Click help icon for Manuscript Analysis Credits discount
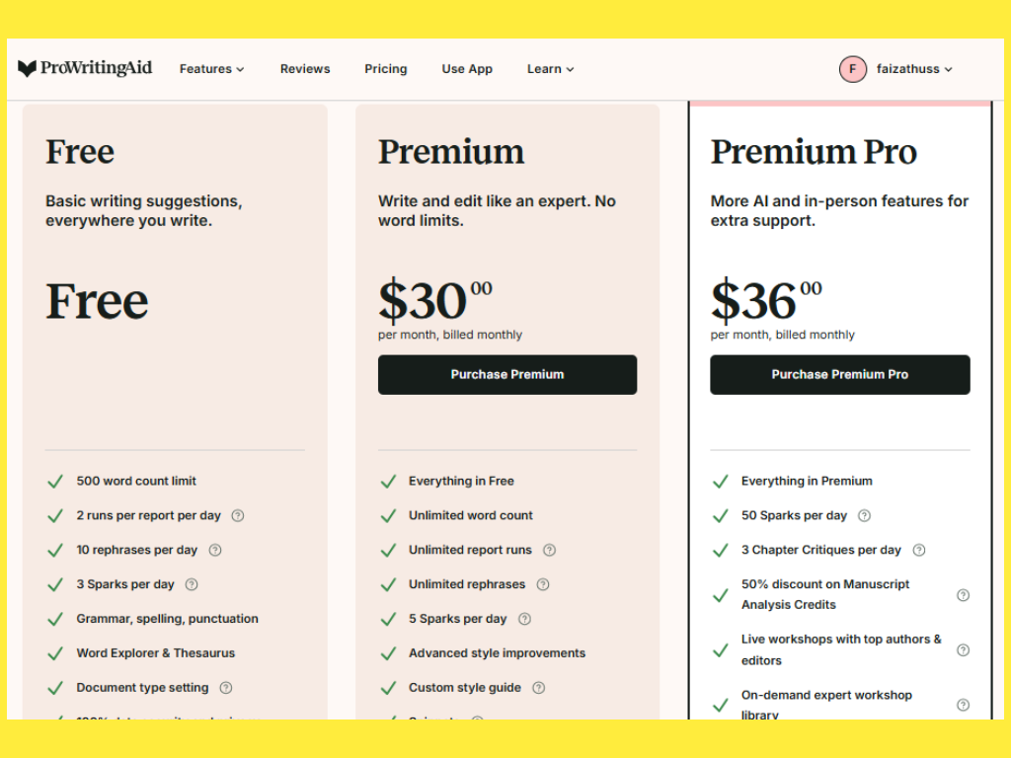The image size is (1011, 758). click(x=963, y=595)
